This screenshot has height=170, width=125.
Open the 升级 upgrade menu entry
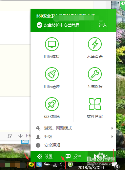pyautogui.click(x=73, y=137)
